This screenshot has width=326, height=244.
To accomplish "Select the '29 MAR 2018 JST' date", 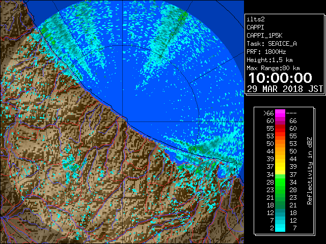I will (285, 89).
